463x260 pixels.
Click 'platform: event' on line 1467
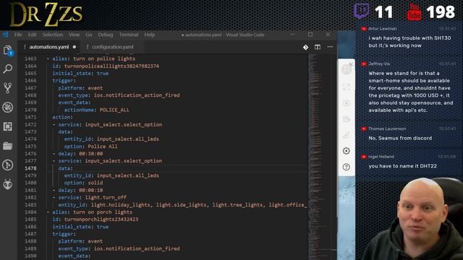(x=80, y=88)
